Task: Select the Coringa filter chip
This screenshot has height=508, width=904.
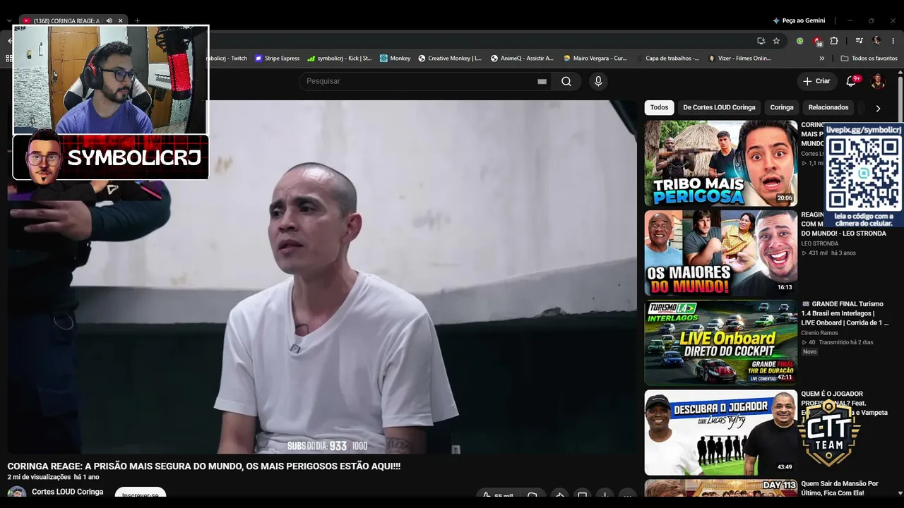Action: point(782,108)
